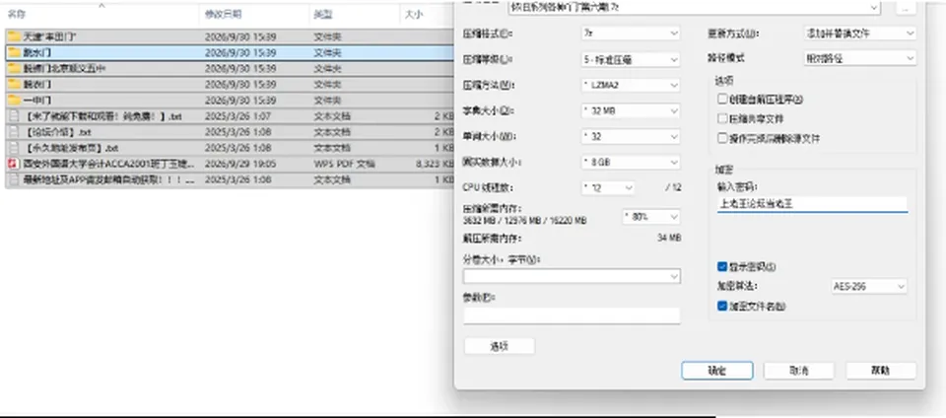Click into the 输入密码 password field

coord(812,204)
